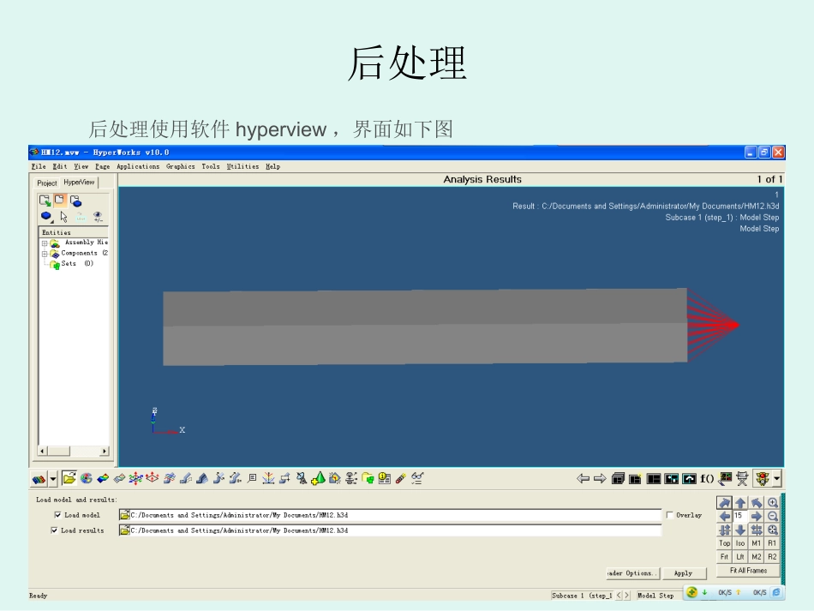The height and width of the screenshot is (611, 814).
Task: Click the M2 view button
Action: (757, 556)
